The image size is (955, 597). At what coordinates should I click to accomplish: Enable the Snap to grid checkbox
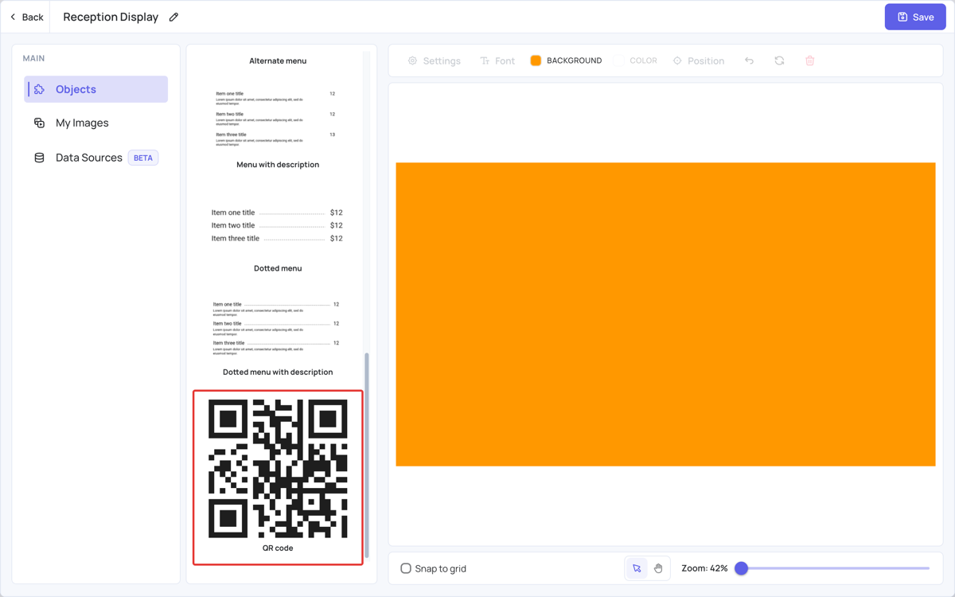click(x=406, y=568)
